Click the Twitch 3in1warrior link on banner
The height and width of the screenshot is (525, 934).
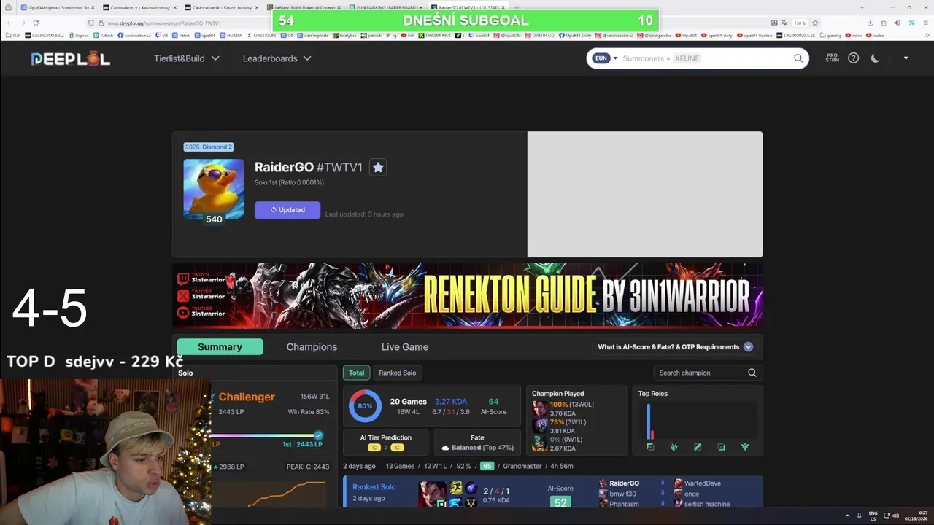click(202, 279)
